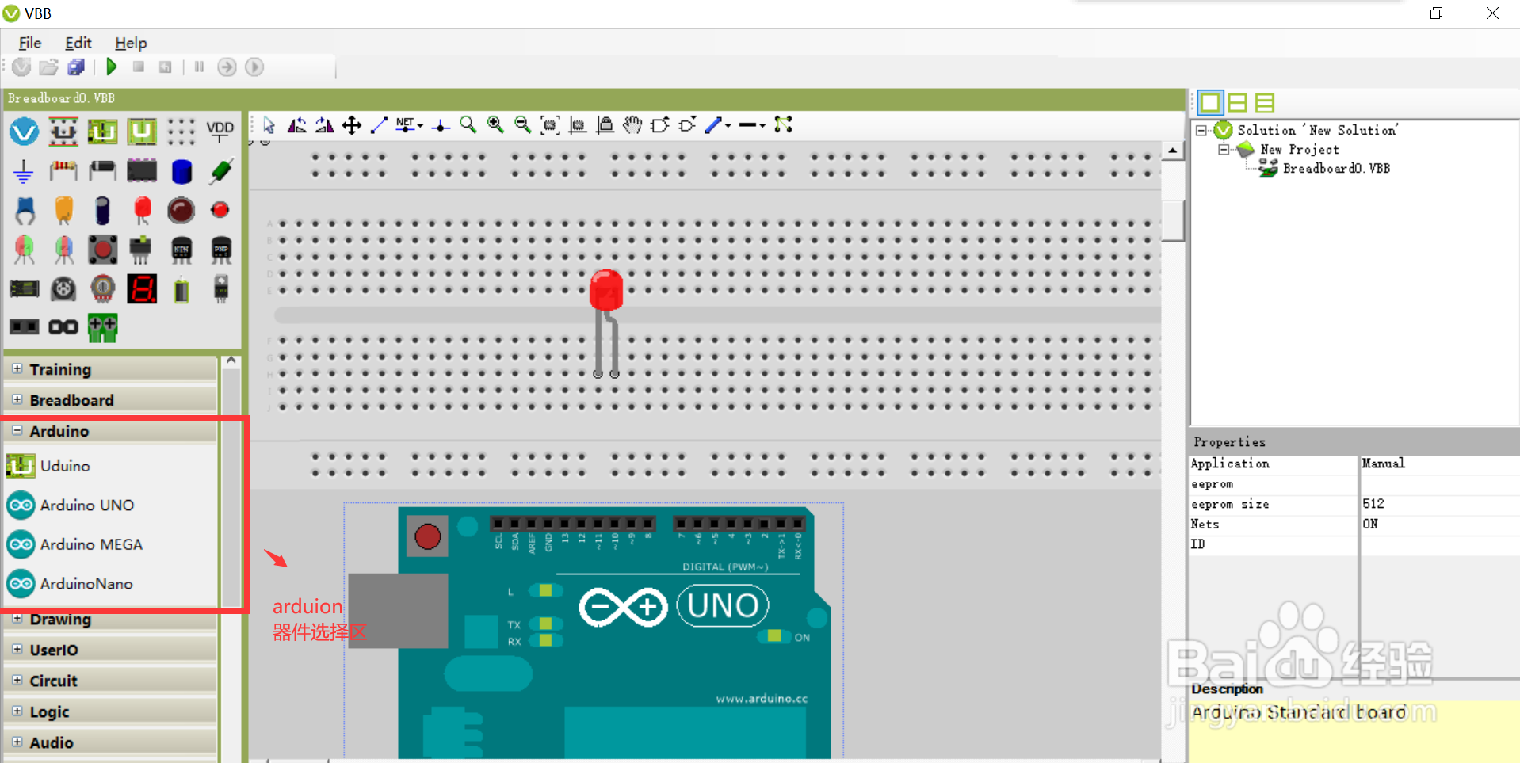
Task: Pick the red push-button switch component
Action: click(x=102, y=250)
